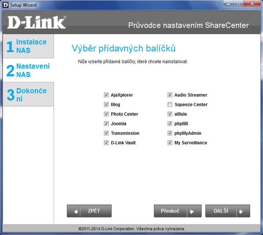Deselect the Joomla package checkbox
The image size is (263, 235).
[x=106, y=124]
